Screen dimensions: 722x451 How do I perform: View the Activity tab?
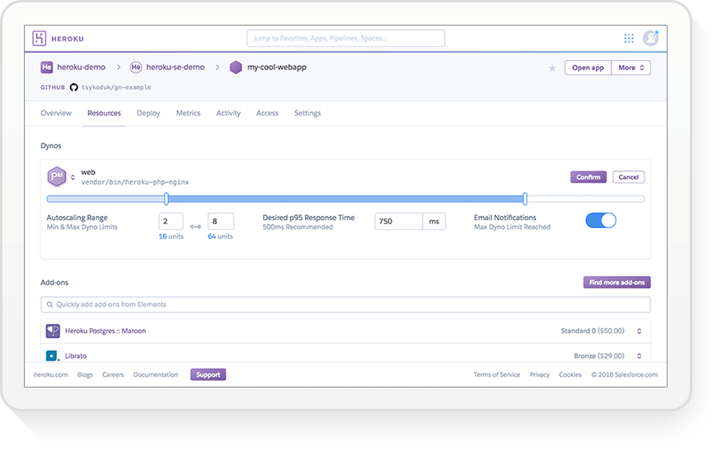click(228, 113)
